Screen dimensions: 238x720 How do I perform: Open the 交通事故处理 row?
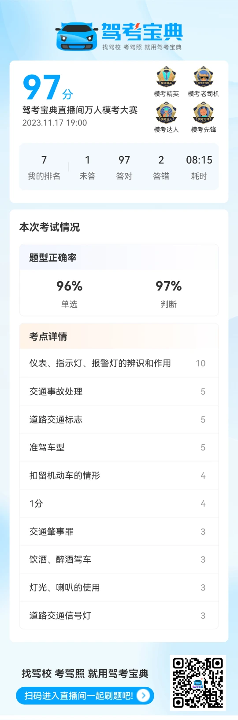point(119,391)
